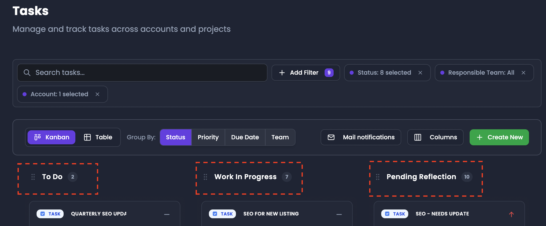
Task: Click the high priority arrow on SEO - Needs Update
Action: (511, 214)
